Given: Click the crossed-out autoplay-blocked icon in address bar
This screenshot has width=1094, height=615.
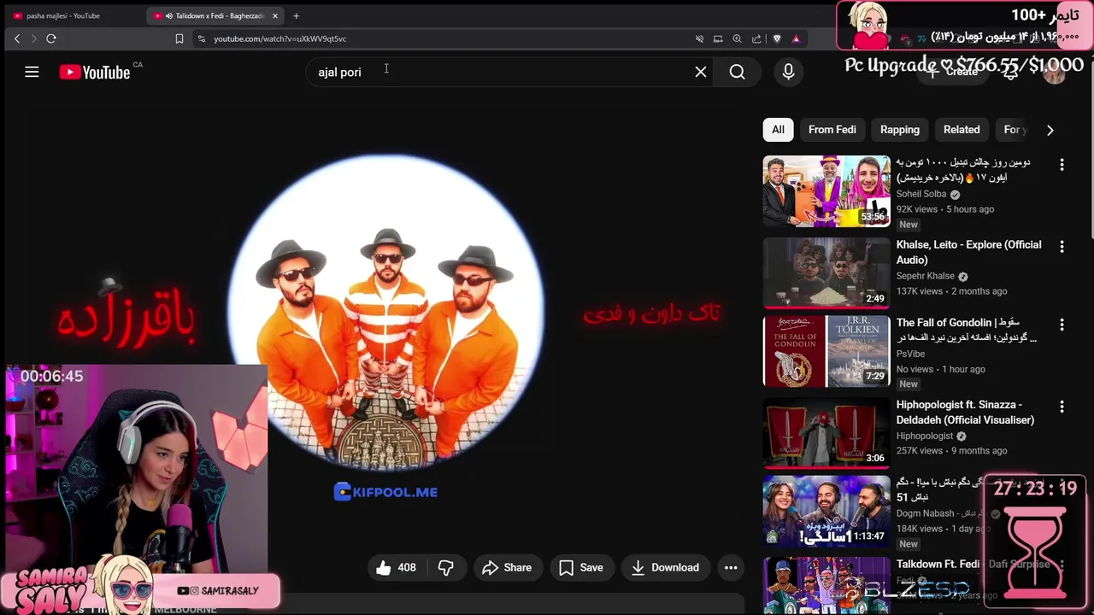Looking at the screenshot, I should tap(699, 38).
